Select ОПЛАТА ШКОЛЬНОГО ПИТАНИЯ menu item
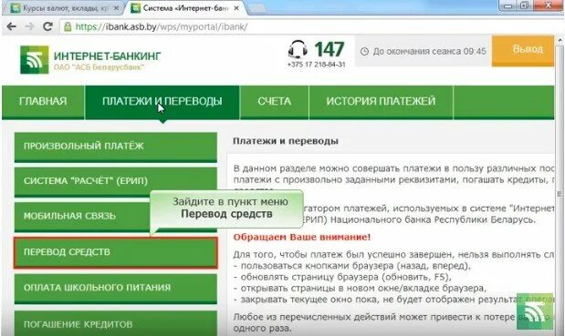Screen dimensions: 565x336 tap(116, 289)
